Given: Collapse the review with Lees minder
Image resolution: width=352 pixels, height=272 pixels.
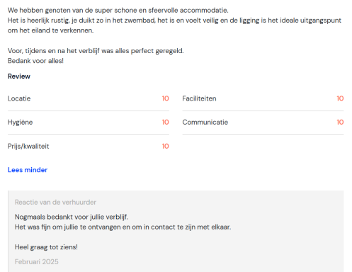Looking at the screenshot, I should [x=28, y=170].
